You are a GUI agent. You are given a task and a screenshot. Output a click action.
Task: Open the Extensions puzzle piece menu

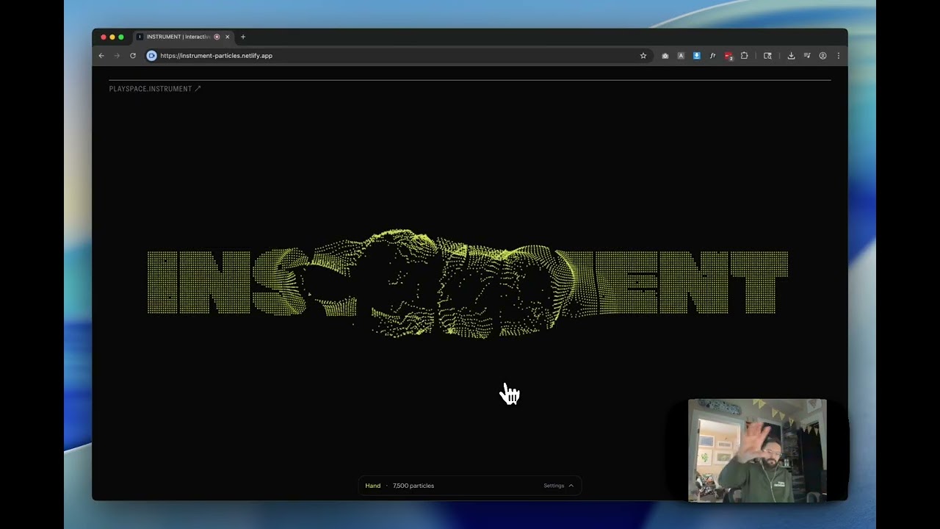[x=744, y=56]
